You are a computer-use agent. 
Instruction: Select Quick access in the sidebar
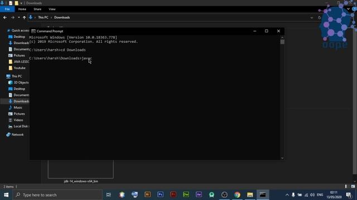pos(18,31)
